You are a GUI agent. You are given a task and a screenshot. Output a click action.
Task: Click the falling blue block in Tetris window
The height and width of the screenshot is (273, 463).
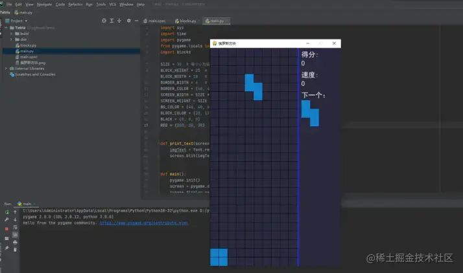(x=254, y=87)
